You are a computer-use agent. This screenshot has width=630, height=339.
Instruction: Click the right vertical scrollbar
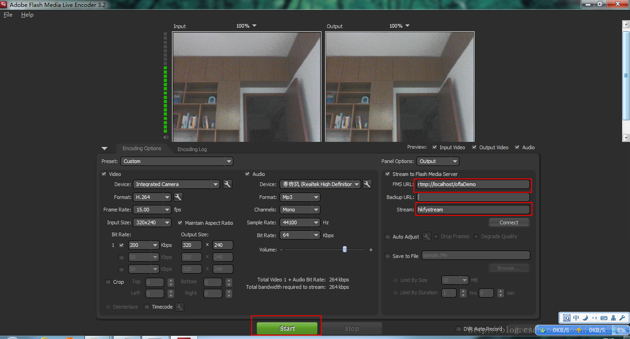point(626,81)
